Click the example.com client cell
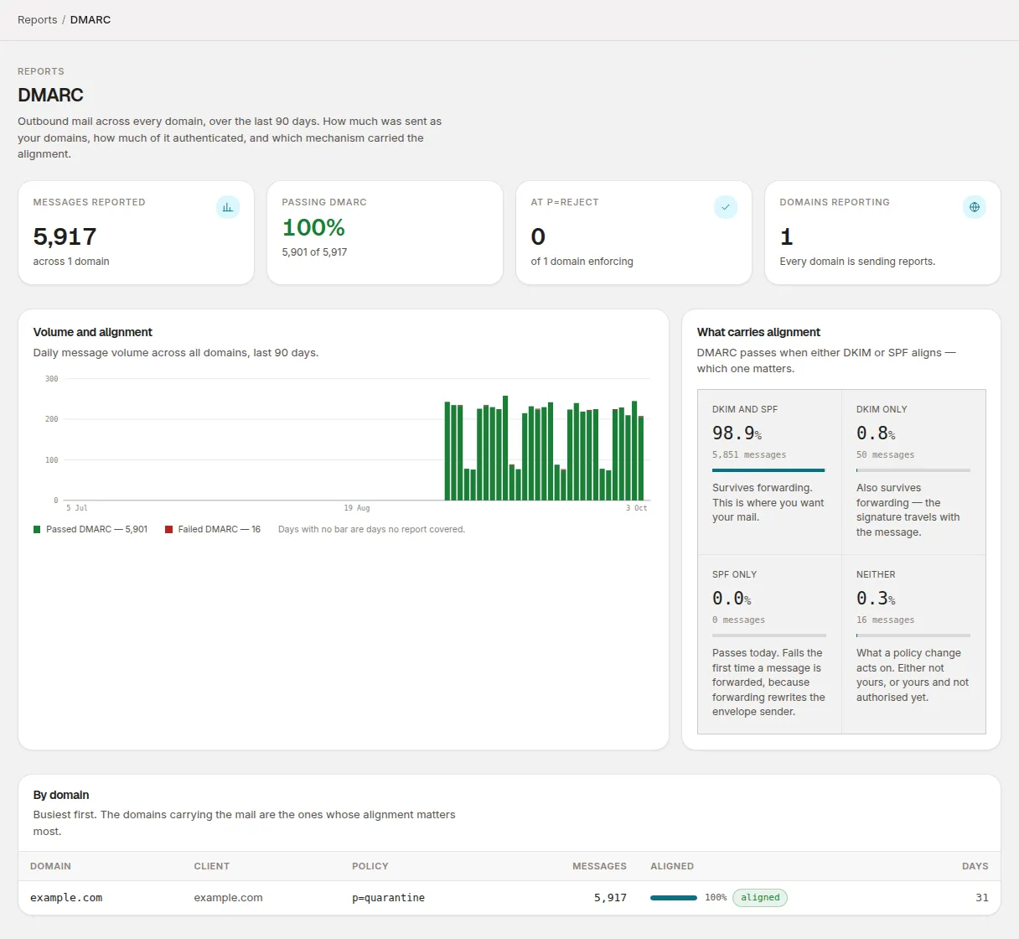1019x939 pixels. point(228,898)
